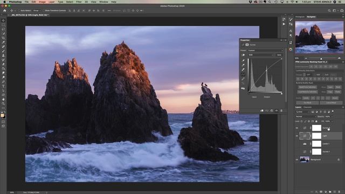Open the layer Opacity dropdown

[332, 116]
